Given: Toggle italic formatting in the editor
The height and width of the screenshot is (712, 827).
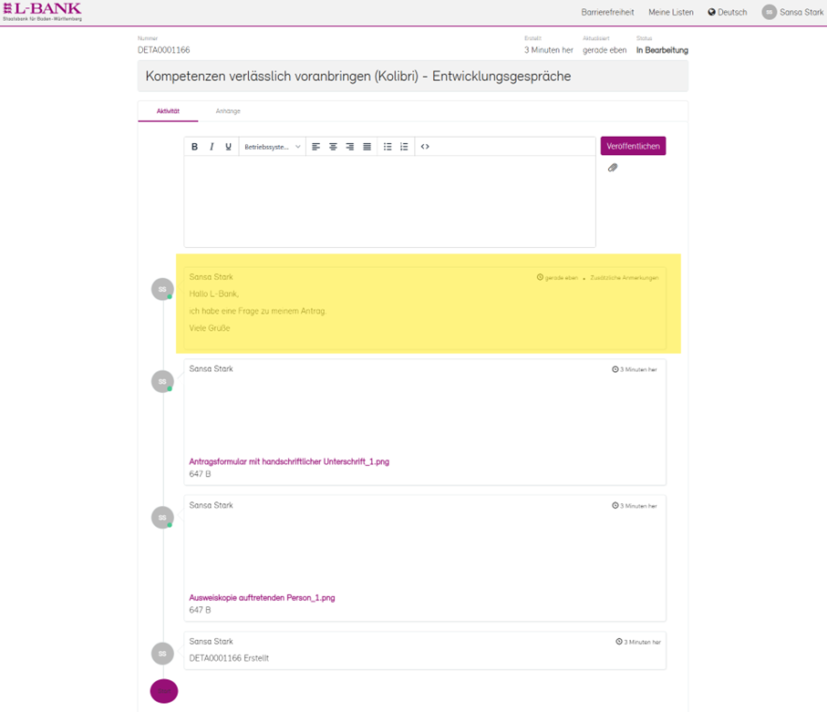Looking at the screenshot, I should click(x=212, y=147).
